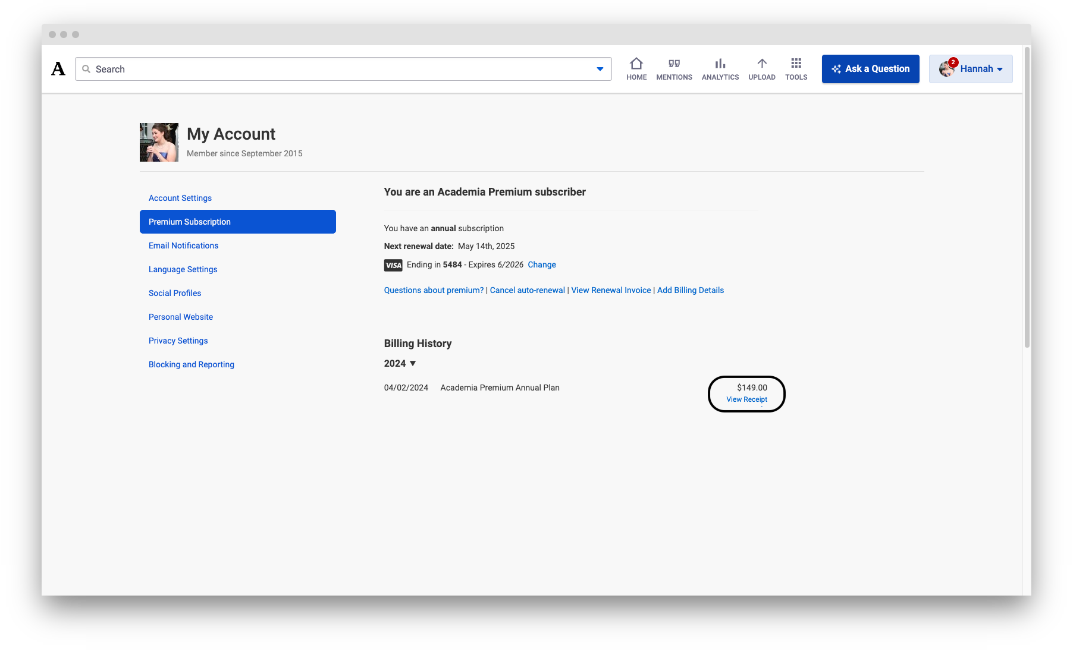Click the Academia logo

click(x=58, y=69)
